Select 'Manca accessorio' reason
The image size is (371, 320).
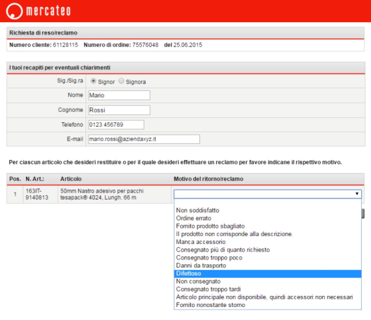(201, 242)
